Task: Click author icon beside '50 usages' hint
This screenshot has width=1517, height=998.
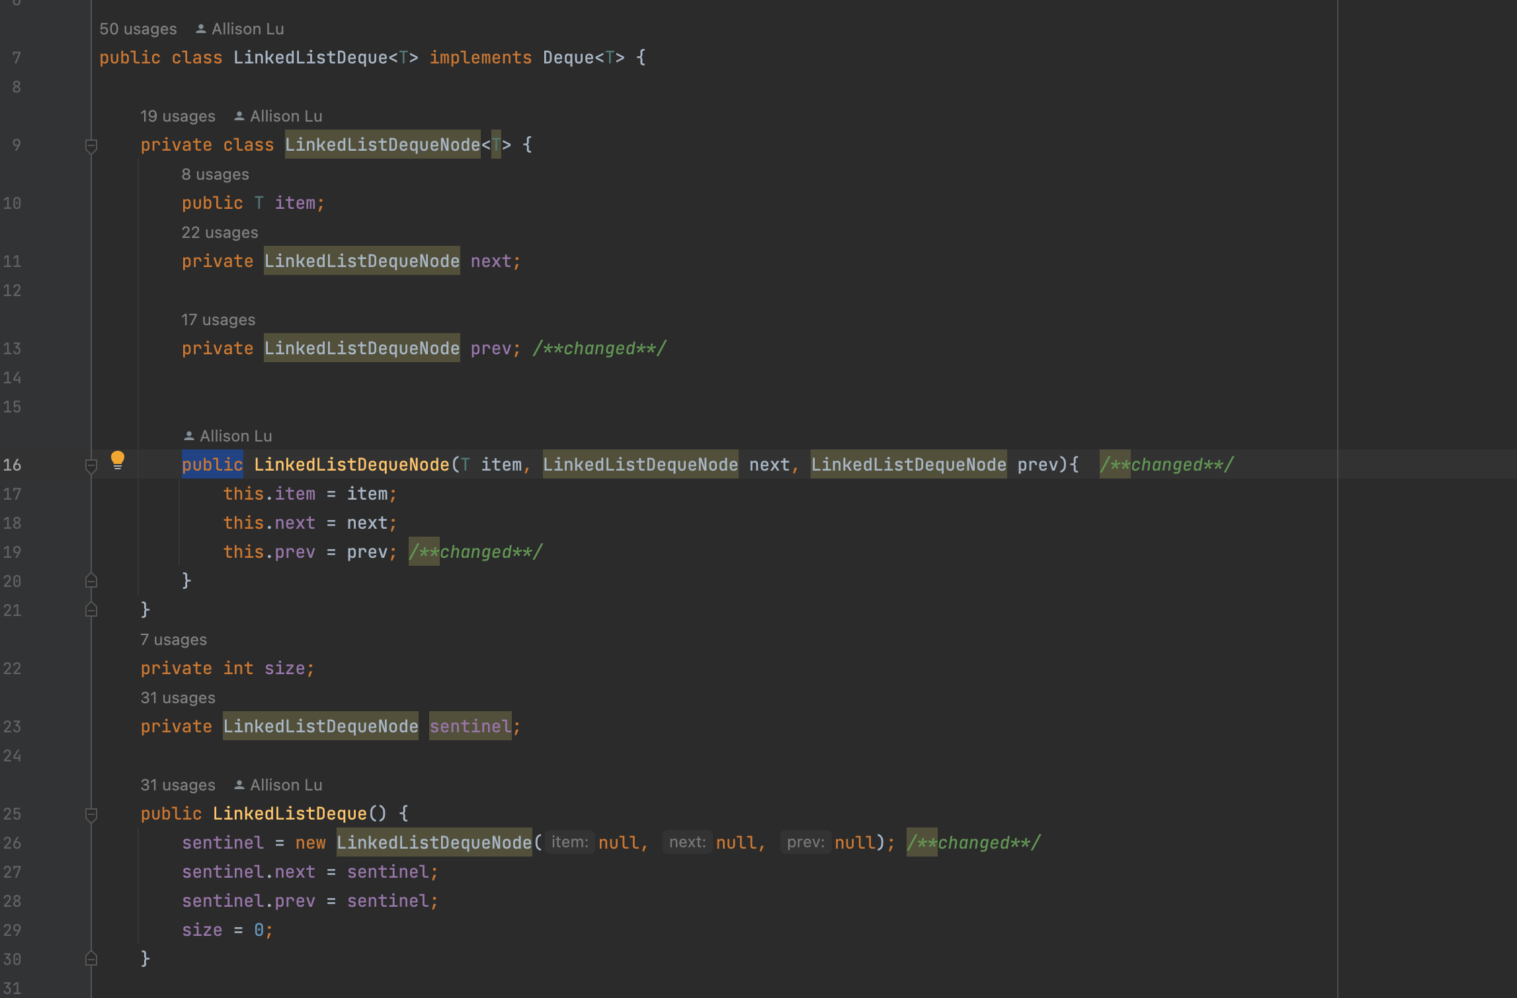Action: pyautogui.click(x=201, y=29)
